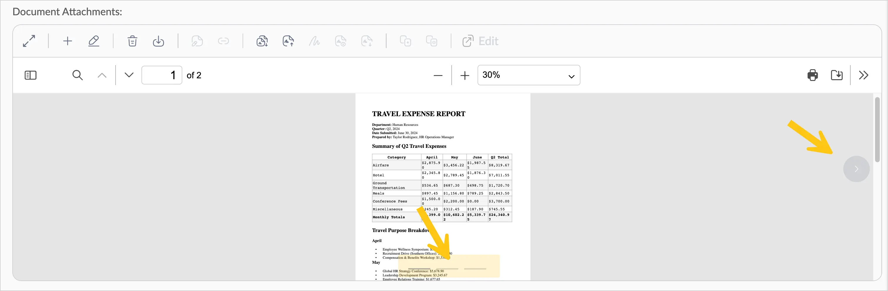
Task: Add a new attachment with the plus icon
Action: pyautogui.click(x=68, y=41)
